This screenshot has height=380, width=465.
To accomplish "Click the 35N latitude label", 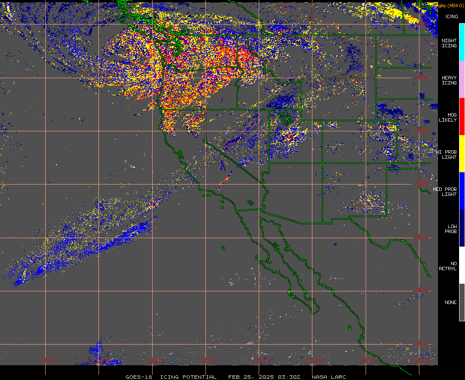I will click(421, 183).
